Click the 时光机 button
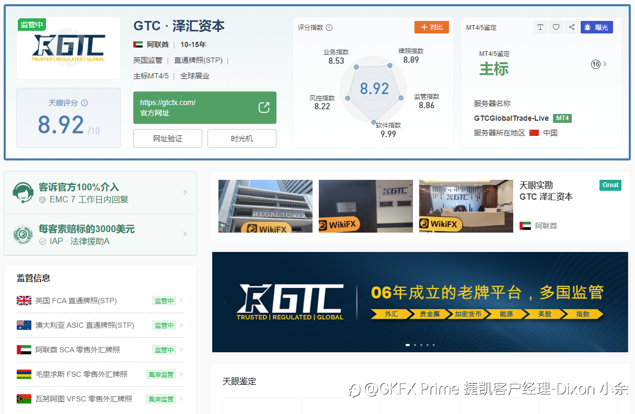This screenshot has width=635, height=414. pyautogui.click(x=242, y=139)
